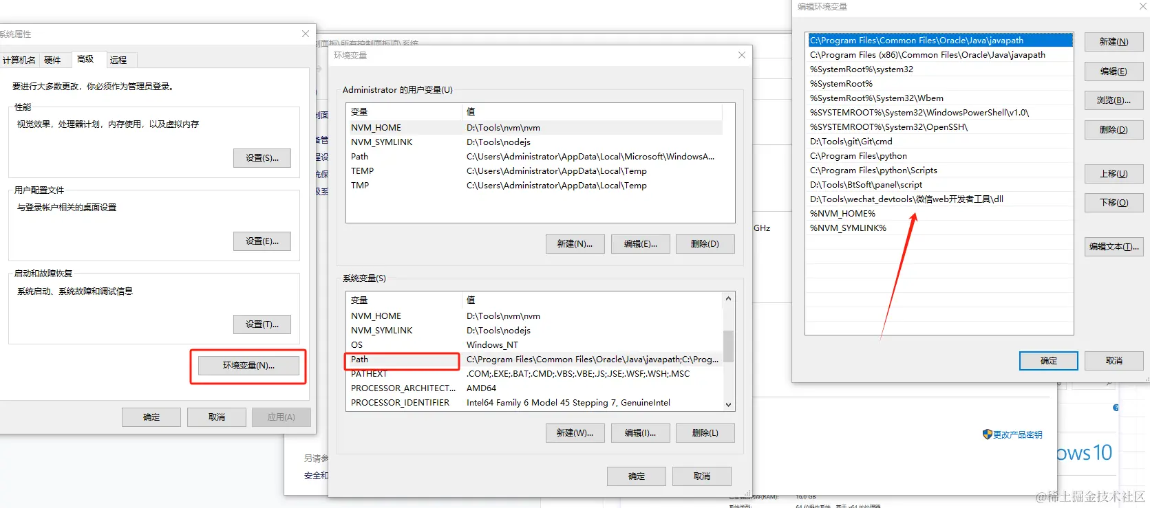The image size is (1150, 508).
Task: Select the %NVM_SYMLINK% path entry
Action: tap(940, 228)
